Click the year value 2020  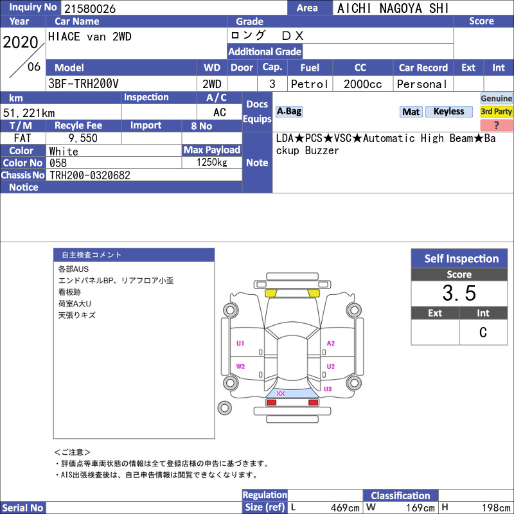(21, 42)
